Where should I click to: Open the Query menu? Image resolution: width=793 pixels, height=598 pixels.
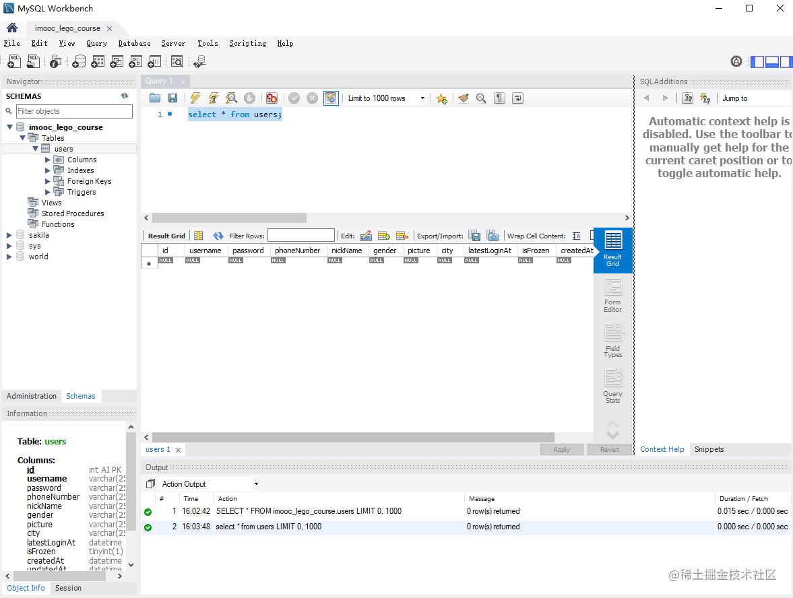click(x=96, y=44)
